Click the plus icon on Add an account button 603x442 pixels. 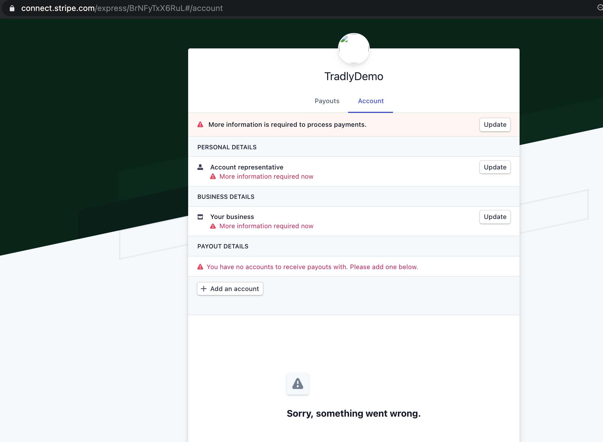(204, 289)
